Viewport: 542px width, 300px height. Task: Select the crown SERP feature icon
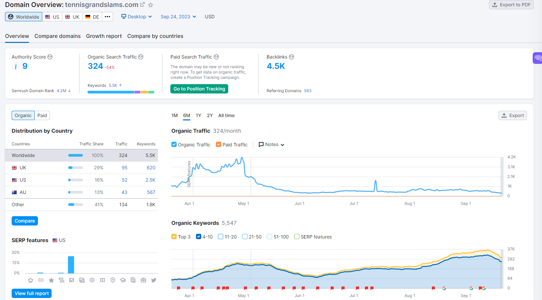[x=31, y=280]
